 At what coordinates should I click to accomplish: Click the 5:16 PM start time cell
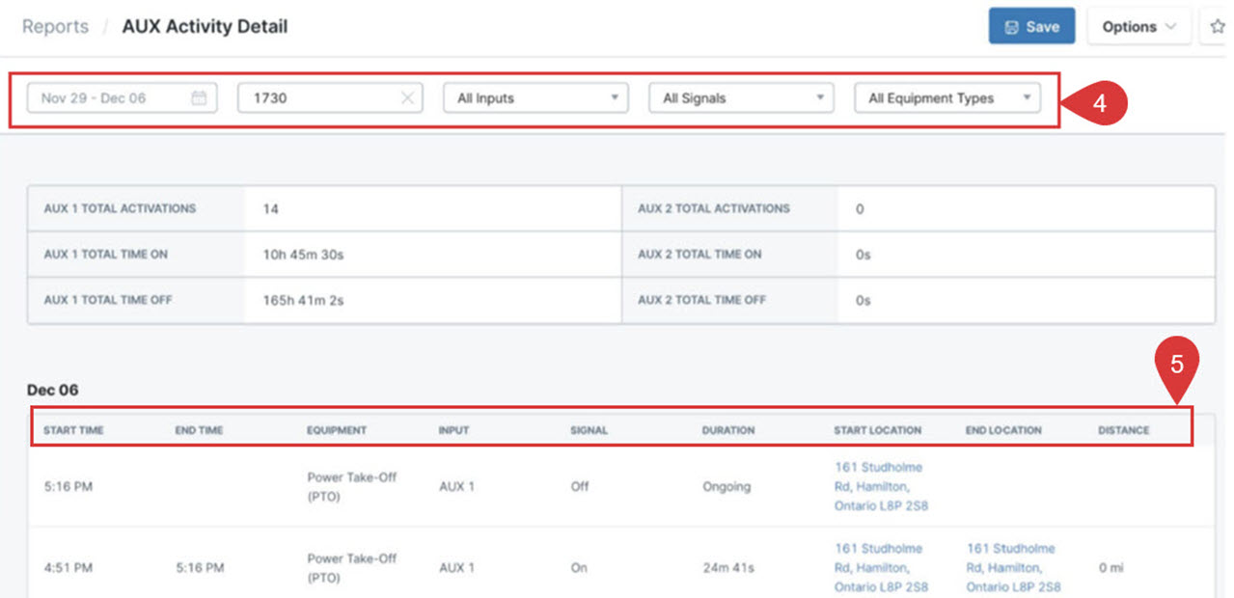coord(69,487)
